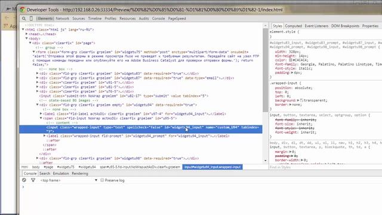
Task: Click the browser back arrow behind DevTools
Action: 7,18
